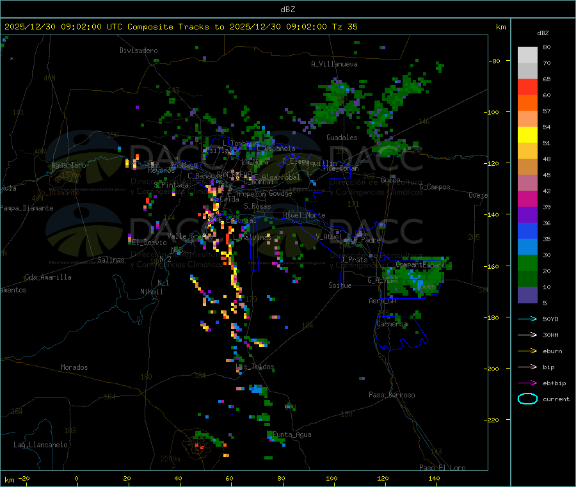Image resolution: width=576 pixels, height=487 pixels.
Task: Click the Aero_GH map label
Action: (382, 301)
